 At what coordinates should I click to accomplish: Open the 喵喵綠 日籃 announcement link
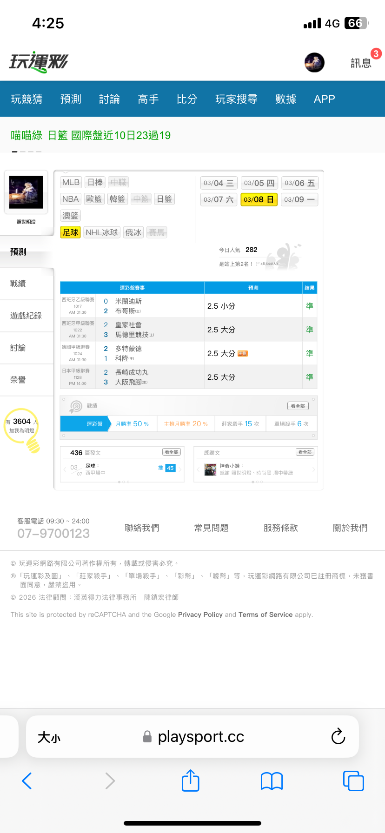tap(91, 135)
